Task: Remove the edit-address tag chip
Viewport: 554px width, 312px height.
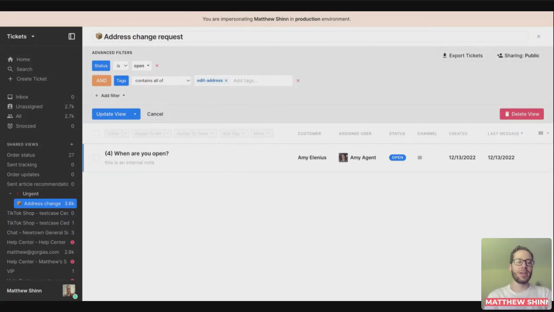Action: (226, 81)
